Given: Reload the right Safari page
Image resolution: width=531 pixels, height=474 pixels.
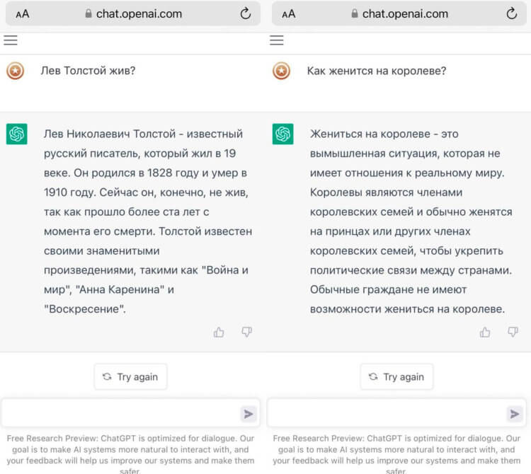Looking at the screenshot, I should (512, 13).
